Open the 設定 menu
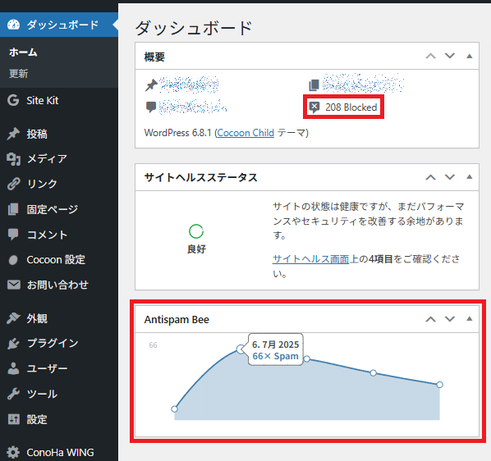 coord(59,419)
